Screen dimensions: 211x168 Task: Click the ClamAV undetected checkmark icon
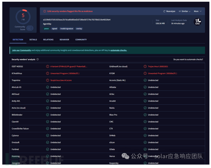[x=47, y=122]
